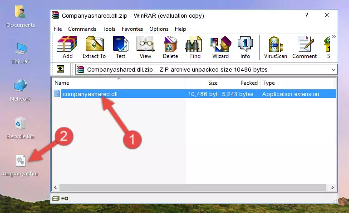Click the WinRAR title bar help button
The height and width of the screenshot is (213, 349).
307,15
